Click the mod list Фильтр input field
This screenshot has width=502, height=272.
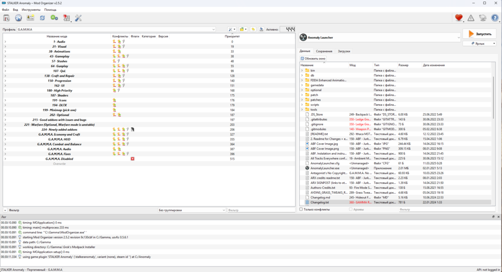pos(260,210)
